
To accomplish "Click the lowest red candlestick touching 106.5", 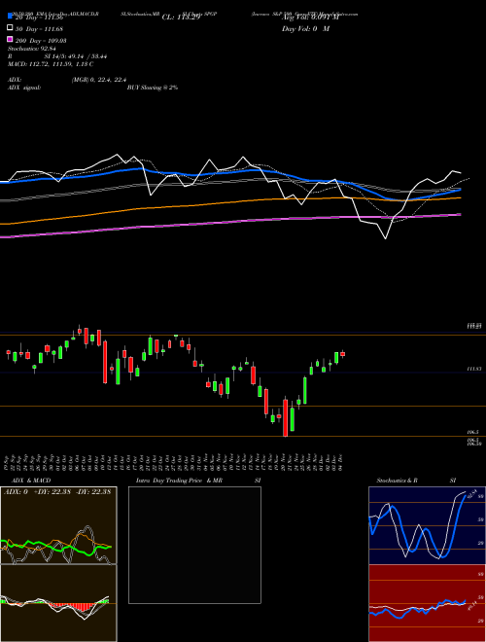I will [286, 416].
